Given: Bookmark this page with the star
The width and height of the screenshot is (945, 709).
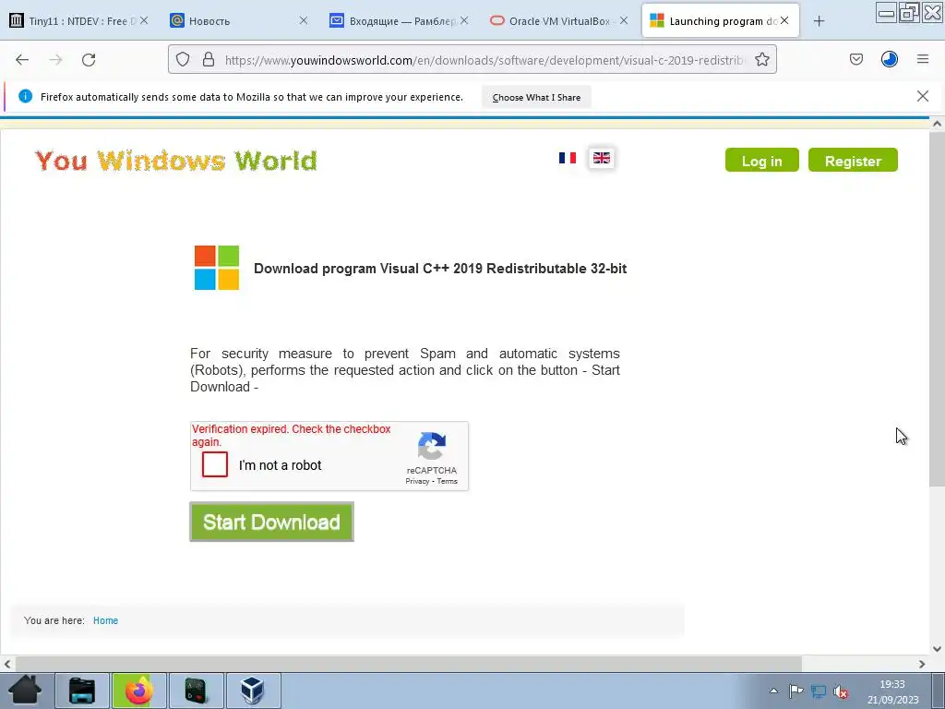Looking at the screenshot, I should click(x=761, y=59).
